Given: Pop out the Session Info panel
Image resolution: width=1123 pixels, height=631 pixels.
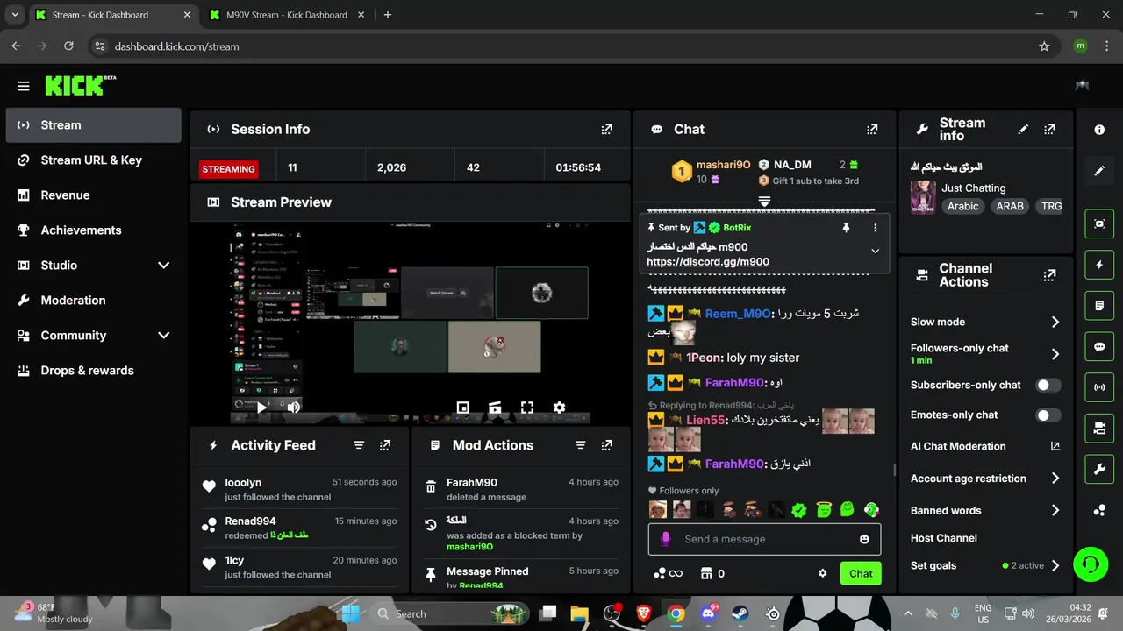Looking at the screenshot, I should (606, 129).
